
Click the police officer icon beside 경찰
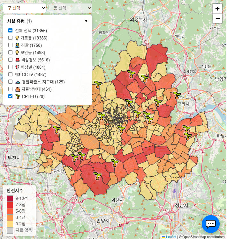click(17, 45)
